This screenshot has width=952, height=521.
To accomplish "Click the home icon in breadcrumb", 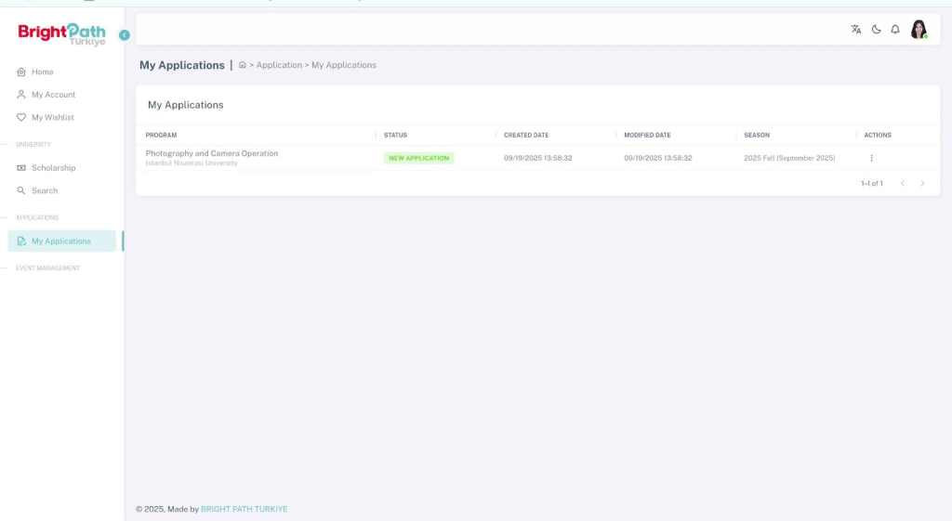I will (x=243, y=65).
